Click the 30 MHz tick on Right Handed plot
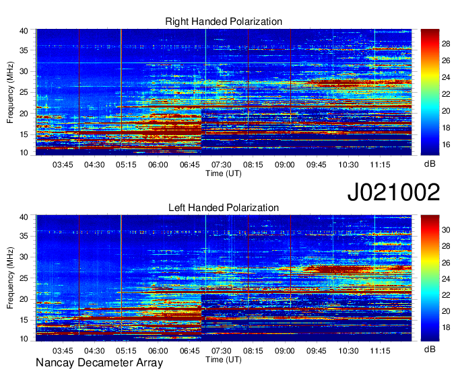458x371 pixels. 24,71
